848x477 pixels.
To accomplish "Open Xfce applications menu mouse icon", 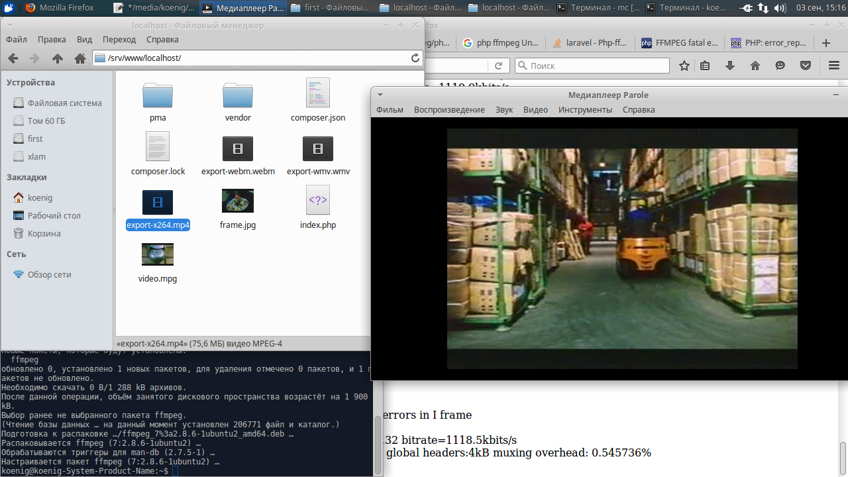I will pos(9,8).
